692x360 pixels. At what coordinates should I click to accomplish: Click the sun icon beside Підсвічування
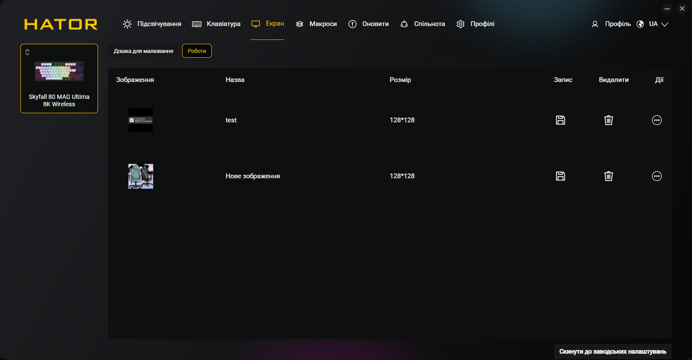(127, 24)
